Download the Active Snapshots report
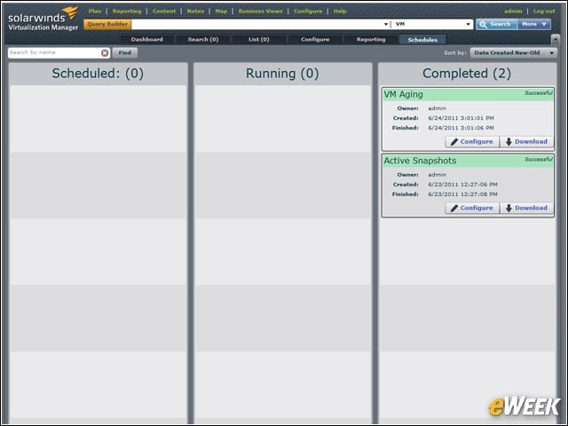This screenshot has width=568, height=426. pyautogui.click(x=526, y=208)
